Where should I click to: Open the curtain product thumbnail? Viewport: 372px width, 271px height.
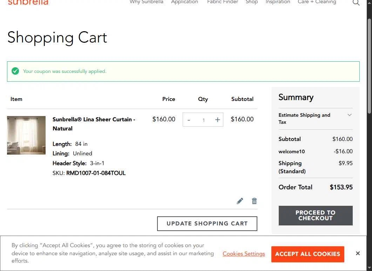click(26, 135)
